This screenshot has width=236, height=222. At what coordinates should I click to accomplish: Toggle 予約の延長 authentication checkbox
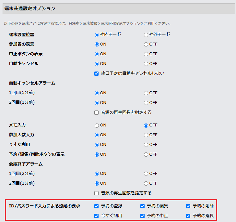188,216
